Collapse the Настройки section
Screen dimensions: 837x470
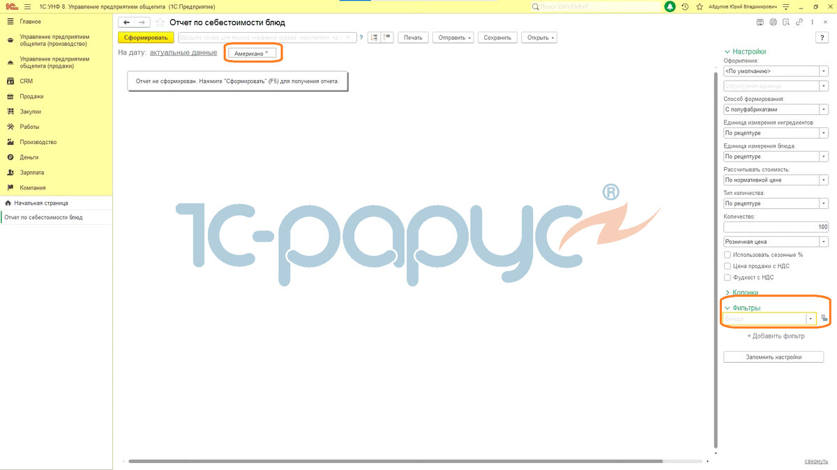[745, 52]
